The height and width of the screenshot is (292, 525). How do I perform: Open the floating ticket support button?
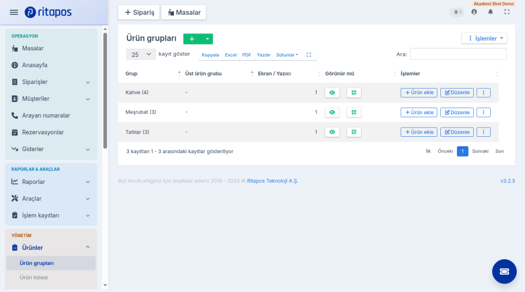point(504,272)
